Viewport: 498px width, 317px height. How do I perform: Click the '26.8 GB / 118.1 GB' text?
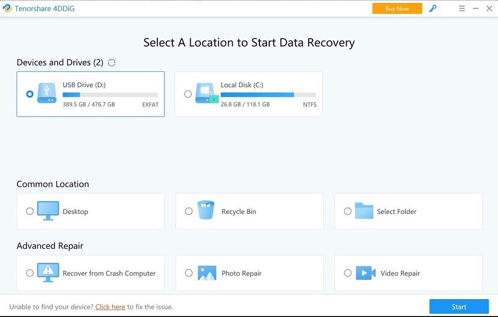pyautogui.click(x=245, y=104)
